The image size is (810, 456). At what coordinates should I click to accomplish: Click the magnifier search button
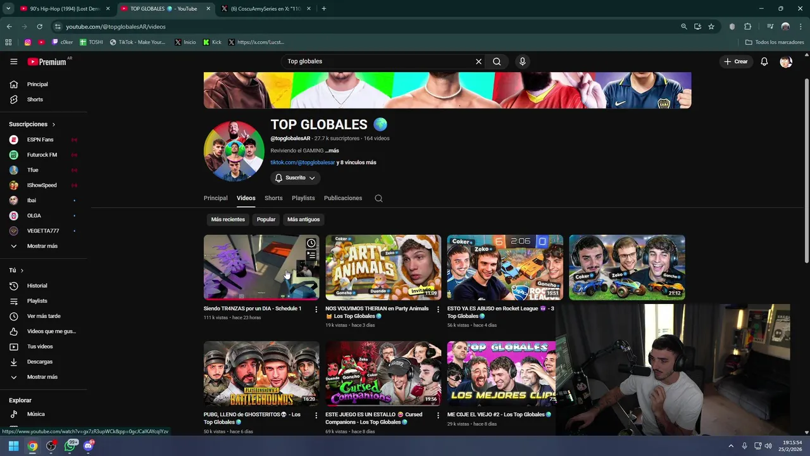click(497, 61)
